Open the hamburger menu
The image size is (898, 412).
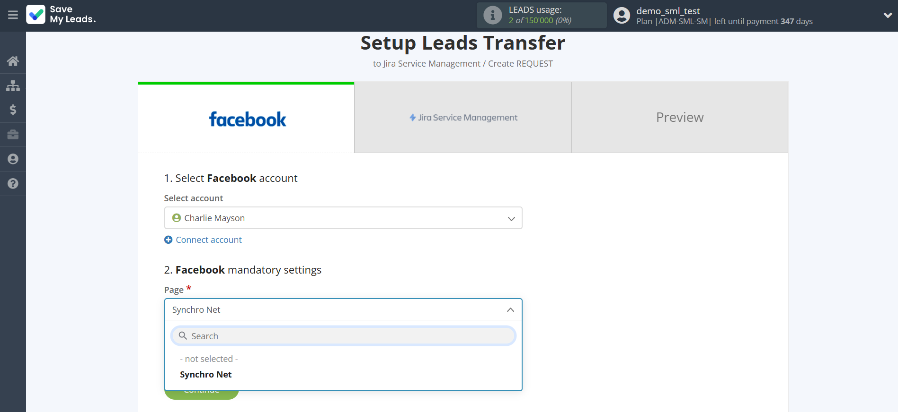(13, 15)
